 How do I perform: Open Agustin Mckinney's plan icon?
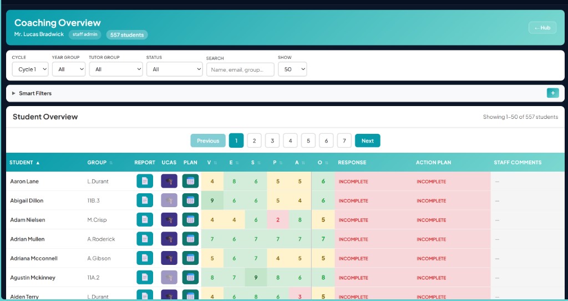(190, 278)
